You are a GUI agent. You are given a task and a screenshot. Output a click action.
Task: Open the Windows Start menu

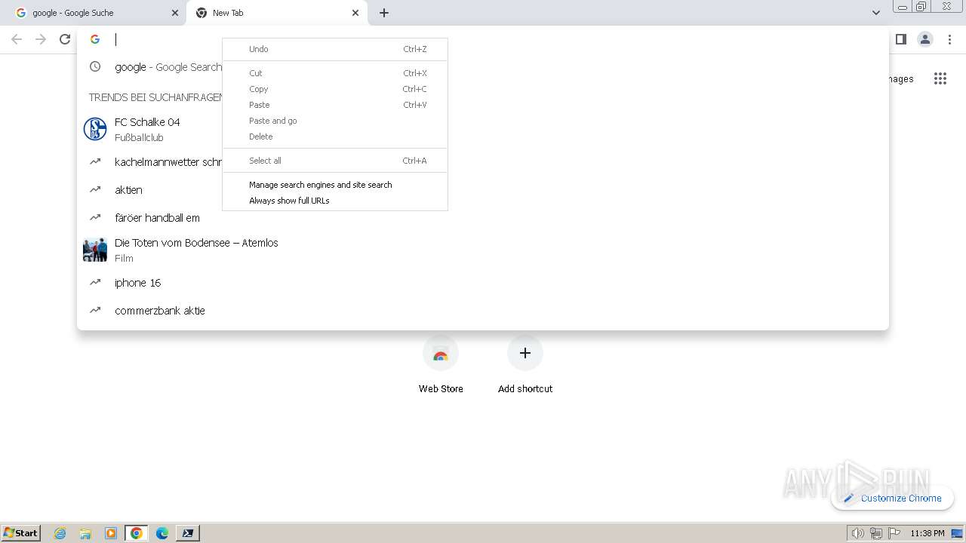point(21,532)
